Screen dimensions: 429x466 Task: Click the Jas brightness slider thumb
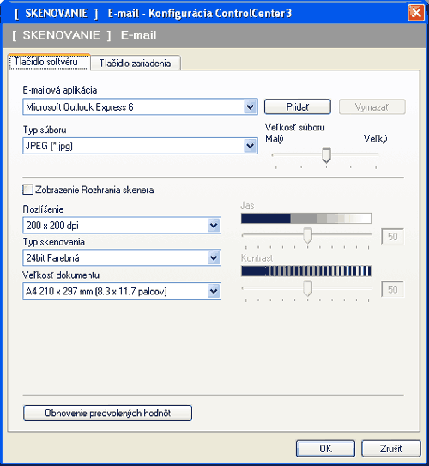click(x=307, y=235)
